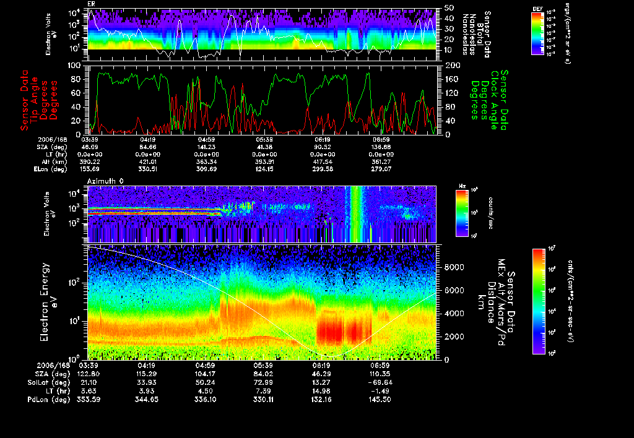
Task: Select local time value 14.98
Action: point(321,391)
